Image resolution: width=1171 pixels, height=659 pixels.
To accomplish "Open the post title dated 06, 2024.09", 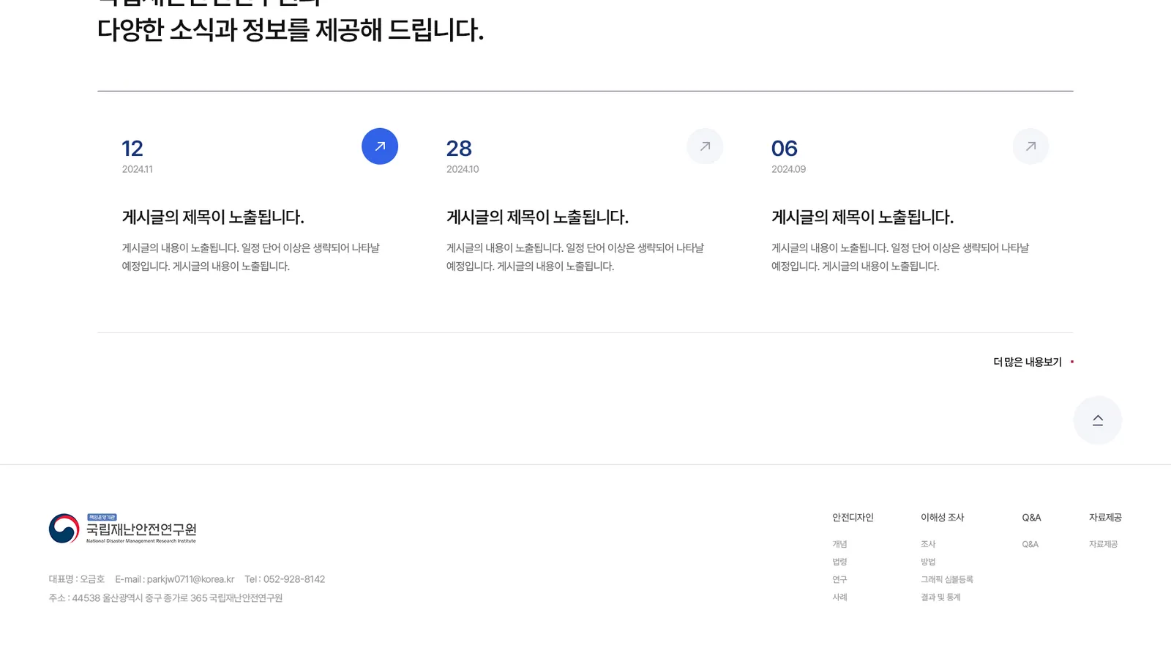I will [862, 217].
